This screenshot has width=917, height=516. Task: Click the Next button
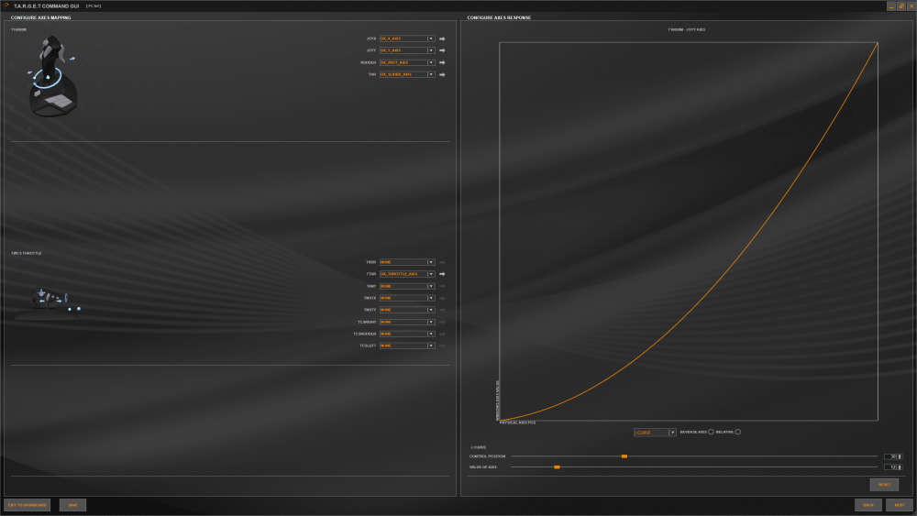pos(900,505)
